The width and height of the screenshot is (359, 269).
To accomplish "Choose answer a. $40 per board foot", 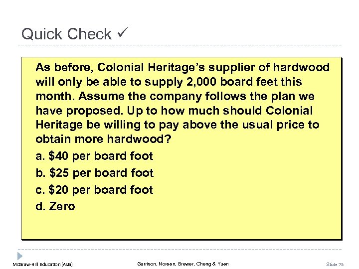I will (94, 156).
